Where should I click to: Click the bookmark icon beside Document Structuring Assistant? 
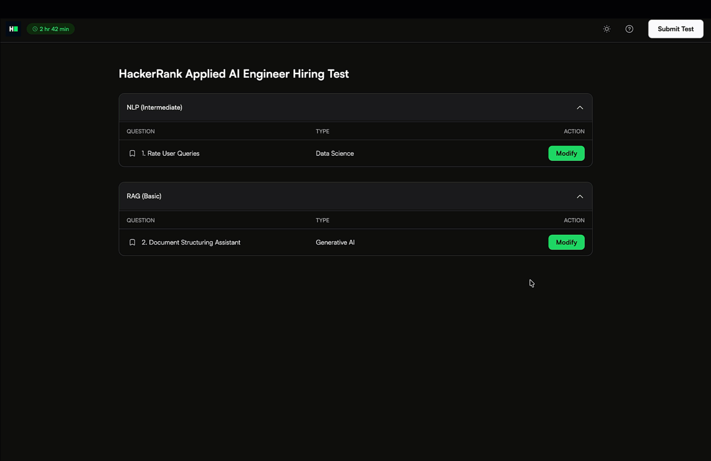point(132,242)
